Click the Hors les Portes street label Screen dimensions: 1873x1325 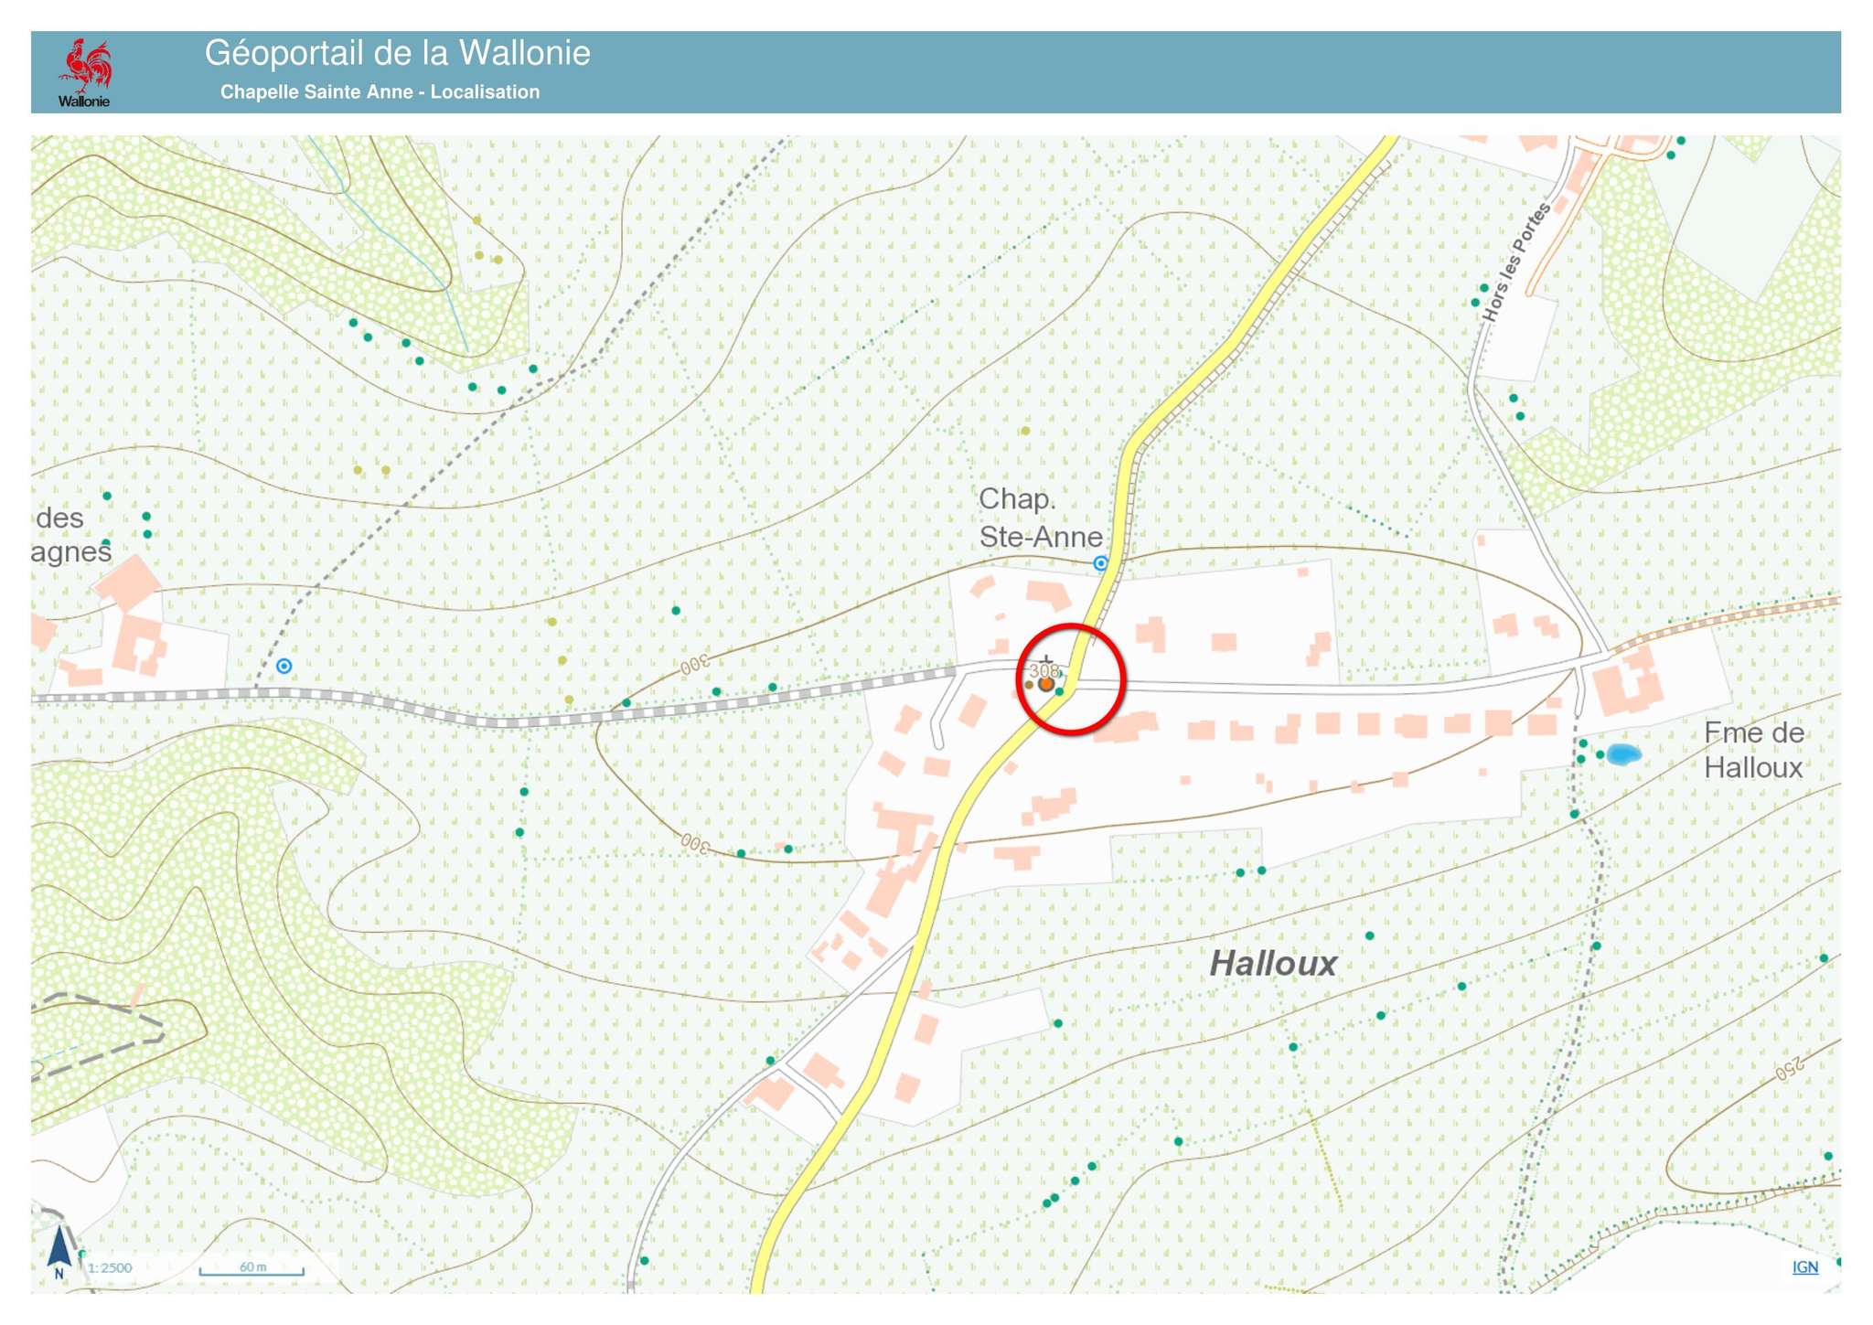pyautogui.click(x=1516, y=262)
